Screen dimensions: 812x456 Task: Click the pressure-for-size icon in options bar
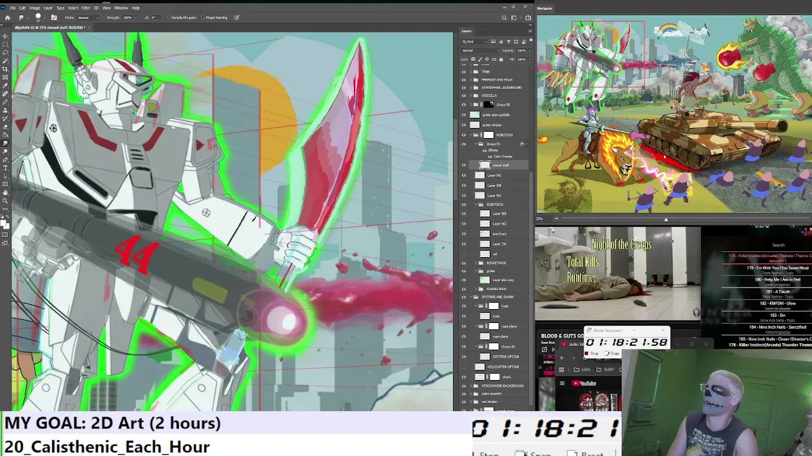coord(237,18)
